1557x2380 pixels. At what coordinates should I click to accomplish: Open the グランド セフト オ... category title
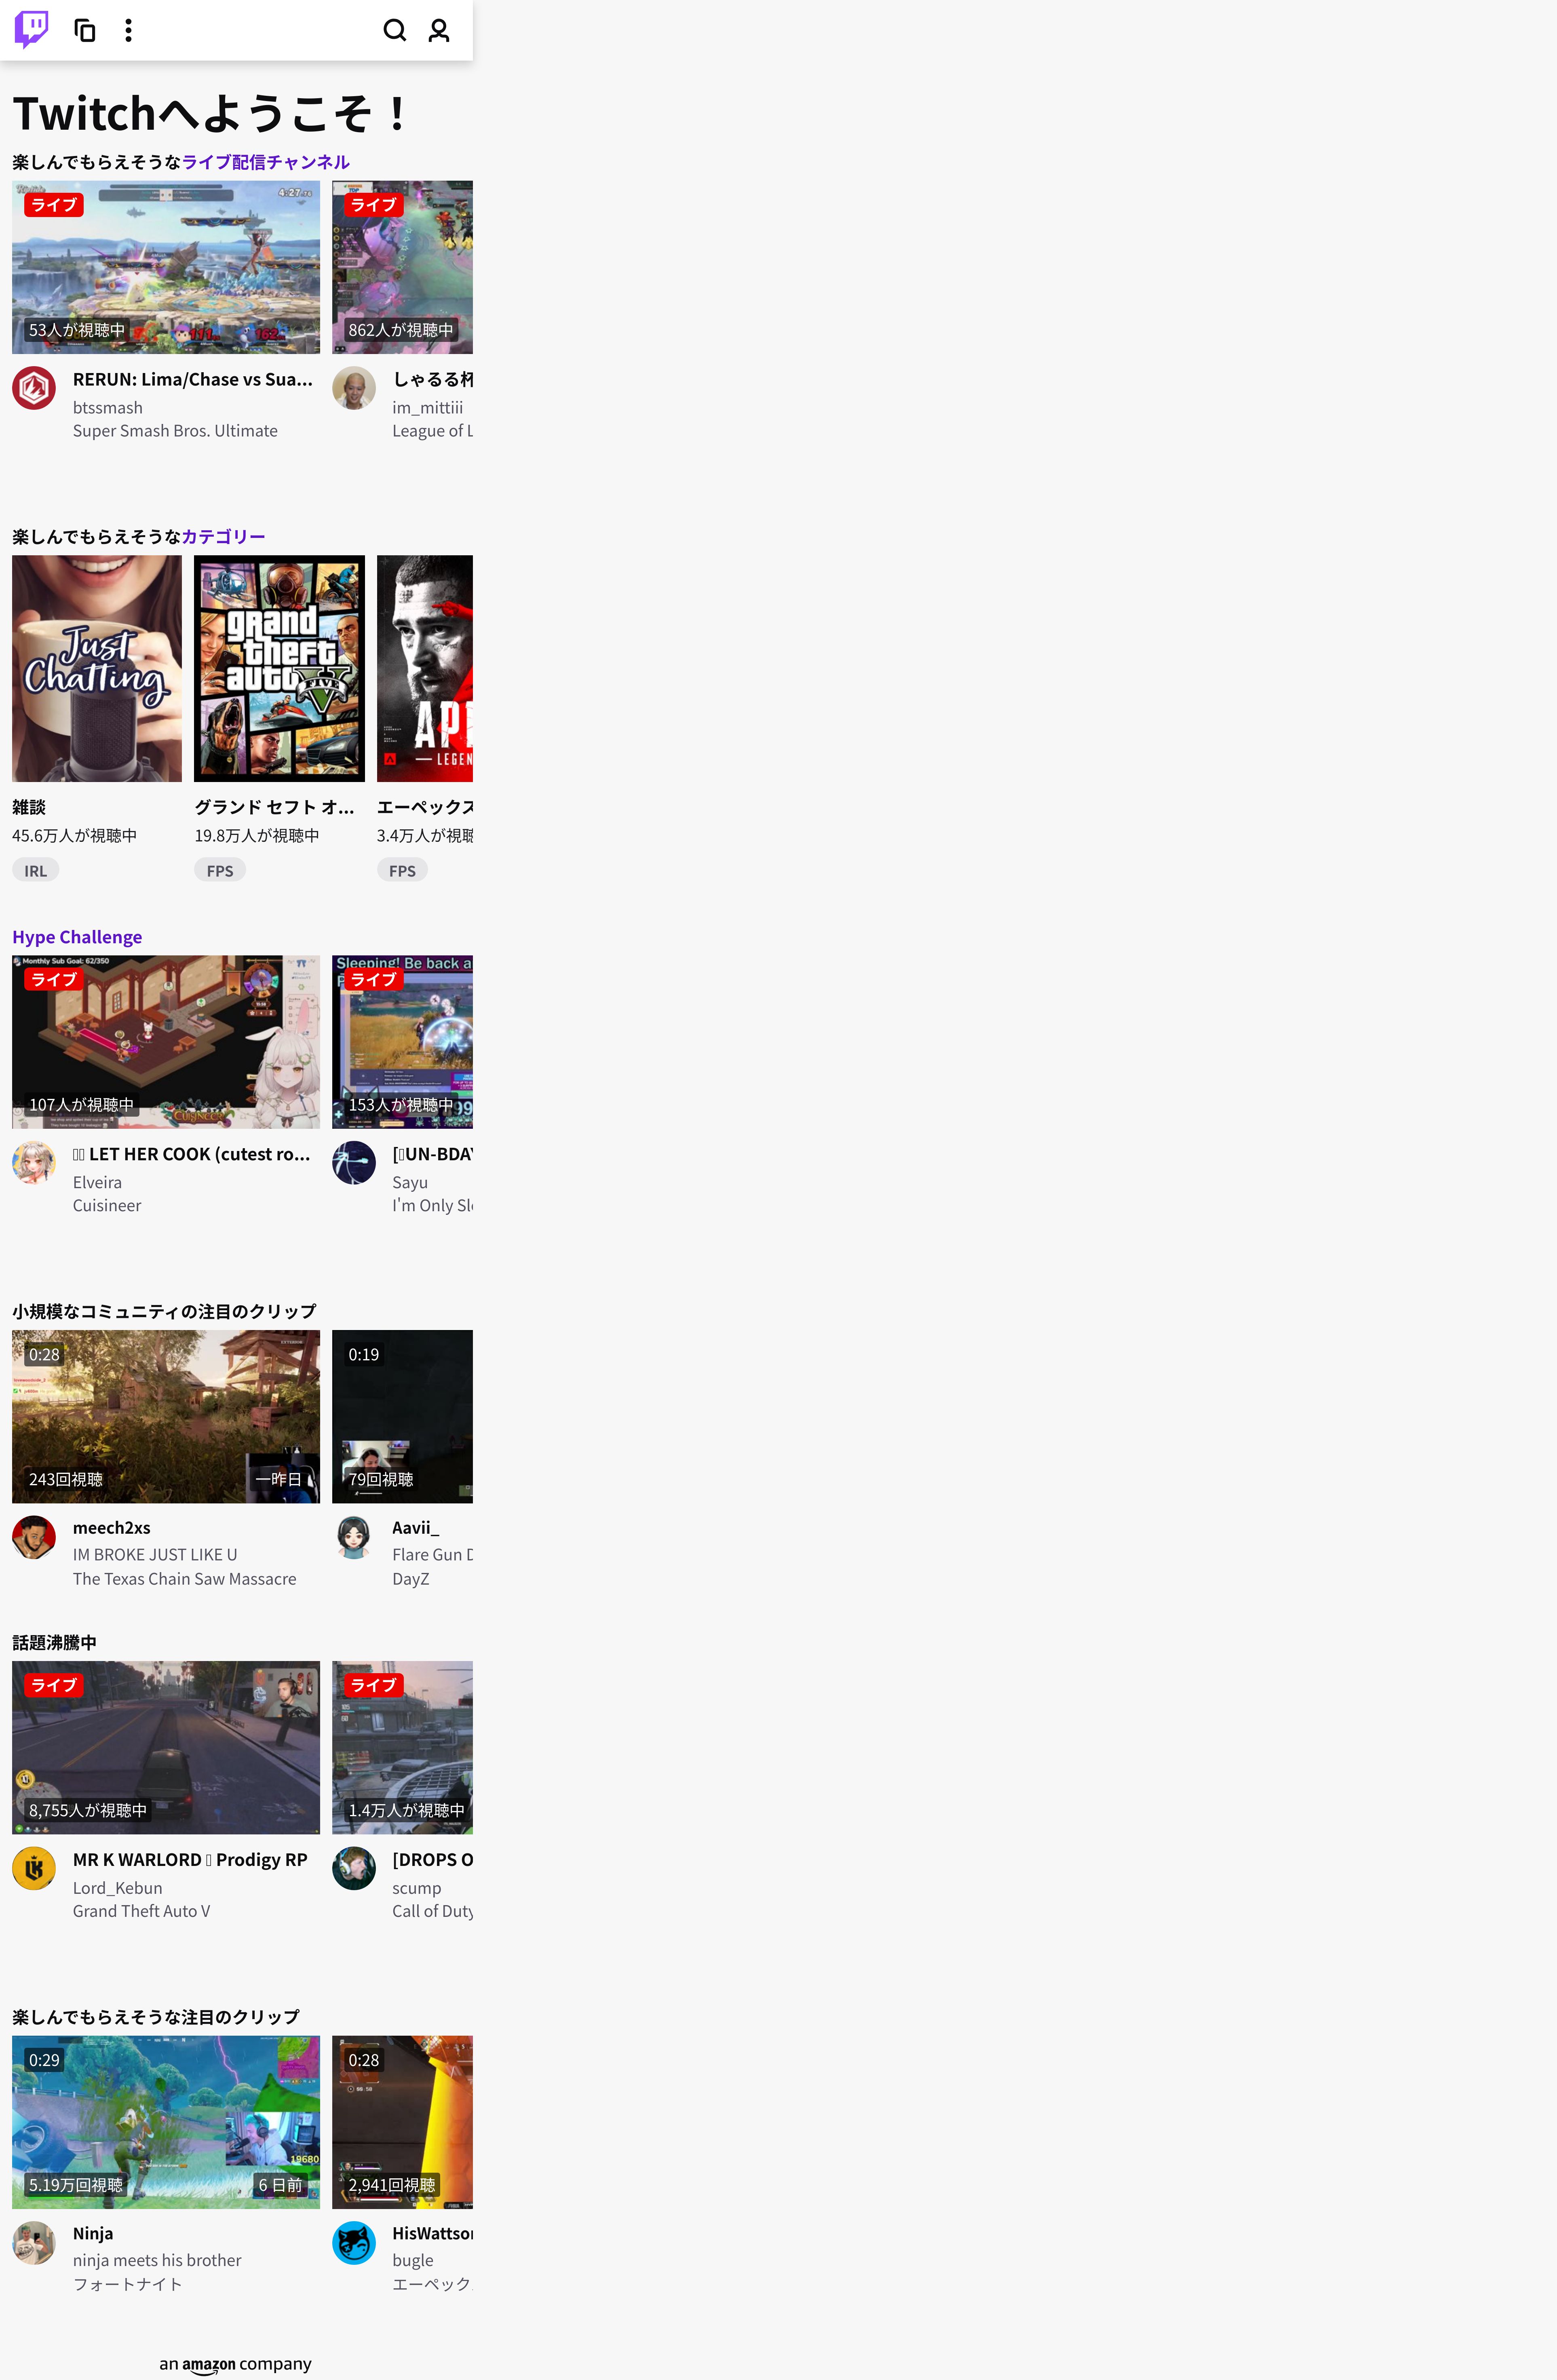click(x=274, y=807)
